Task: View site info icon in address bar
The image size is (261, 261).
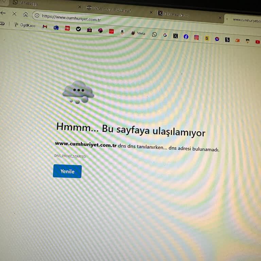Action: (x=37, y=16)
